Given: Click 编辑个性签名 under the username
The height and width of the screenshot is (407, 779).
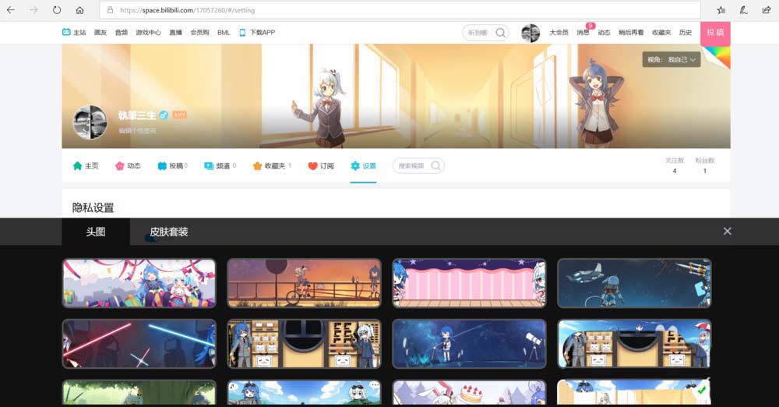Looking at the screenshot, I should pyautogui.click(x=137, y=130).
